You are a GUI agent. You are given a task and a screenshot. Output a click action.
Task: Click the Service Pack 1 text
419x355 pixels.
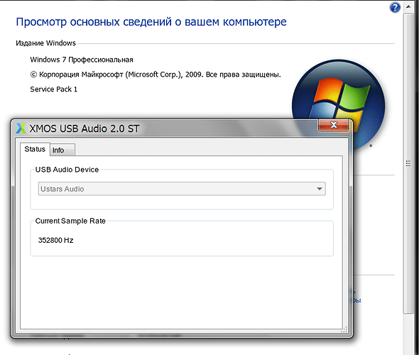coord(54,89)
